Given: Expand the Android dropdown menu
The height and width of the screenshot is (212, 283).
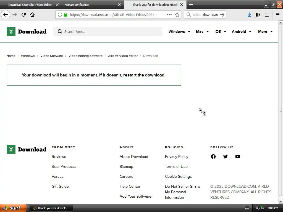Looking at the screenshot, I should point(242,31).
